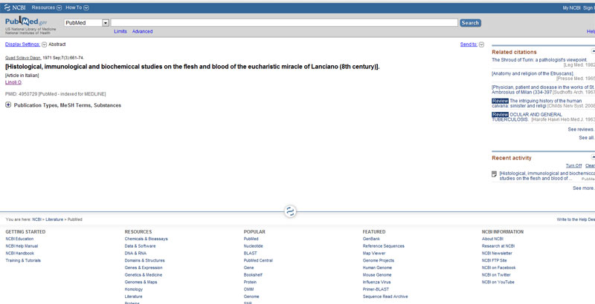Open NCBI Help Manual footer link
Image resolution: width=595 pixels, height=304 pixels.
(22, 246)
